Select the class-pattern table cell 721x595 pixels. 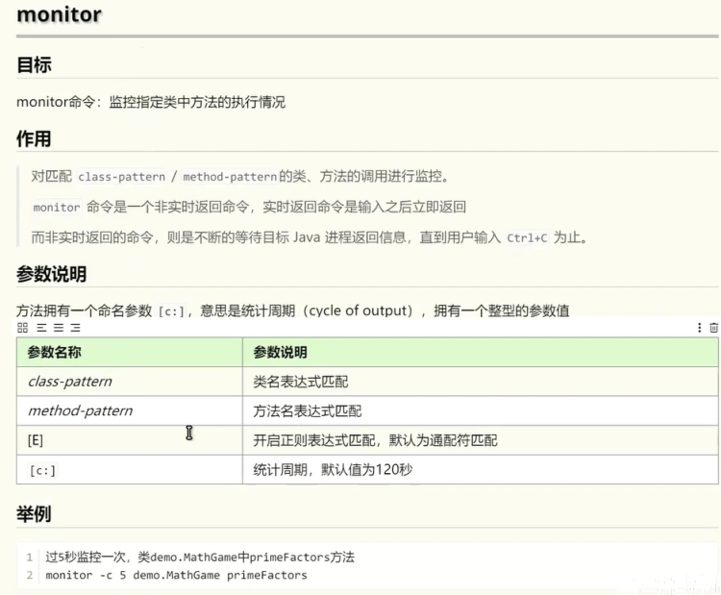pos(130,382)
